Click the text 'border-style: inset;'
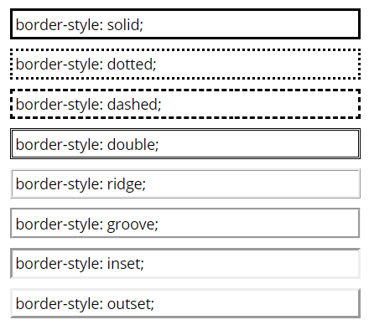The height and width of the screenshot is (325, 369). 80,264
